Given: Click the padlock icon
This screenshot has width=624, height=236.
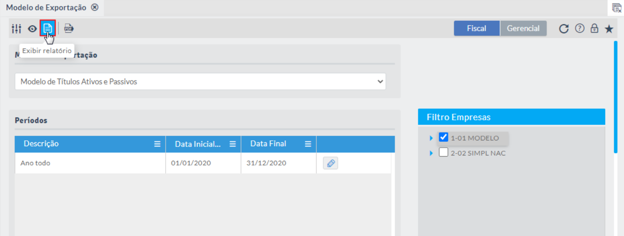Looking at the screenshot, I should pyautogui.click(x=594, y=28).
